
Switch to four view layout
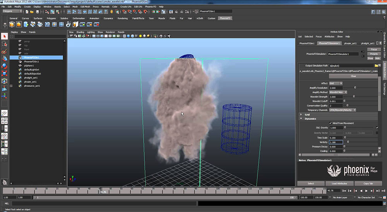(4, 121)
